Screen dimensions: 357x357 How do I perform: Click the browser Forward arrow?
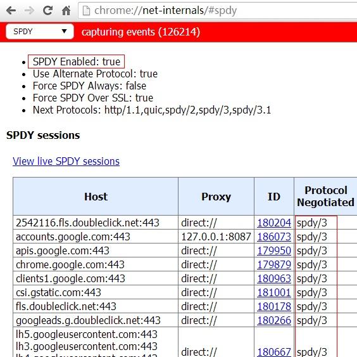(x=29, y=10)
